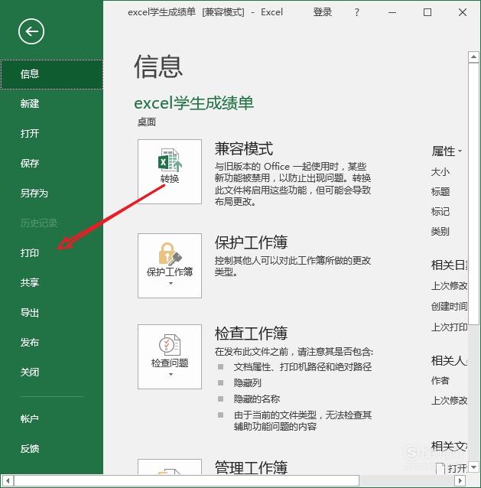Open the 信息 menu item
The width and height of the screenshot is (481, 488).
pyautogui.click(x=52, y=74)
